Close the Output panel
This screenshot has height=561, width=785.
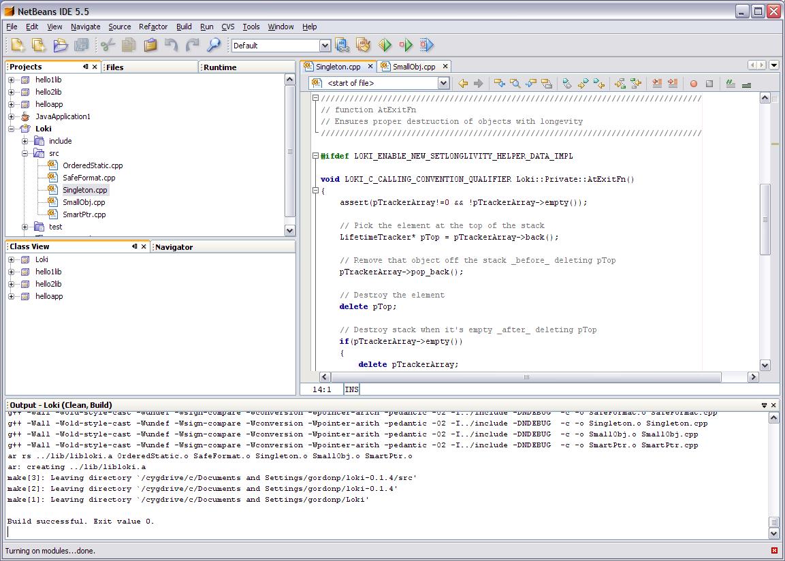coord(773,405)
